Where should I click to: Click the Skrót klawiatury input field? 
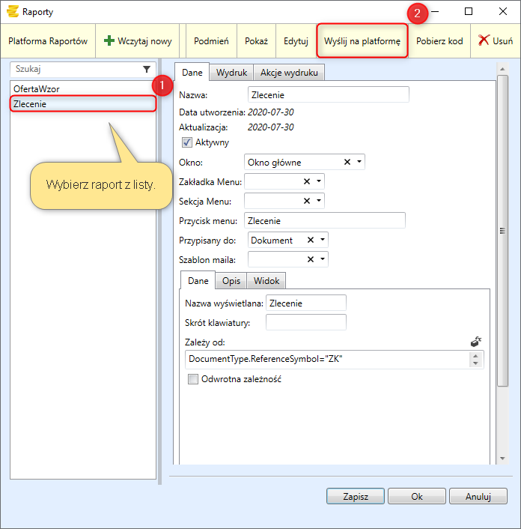coord(305,322)
